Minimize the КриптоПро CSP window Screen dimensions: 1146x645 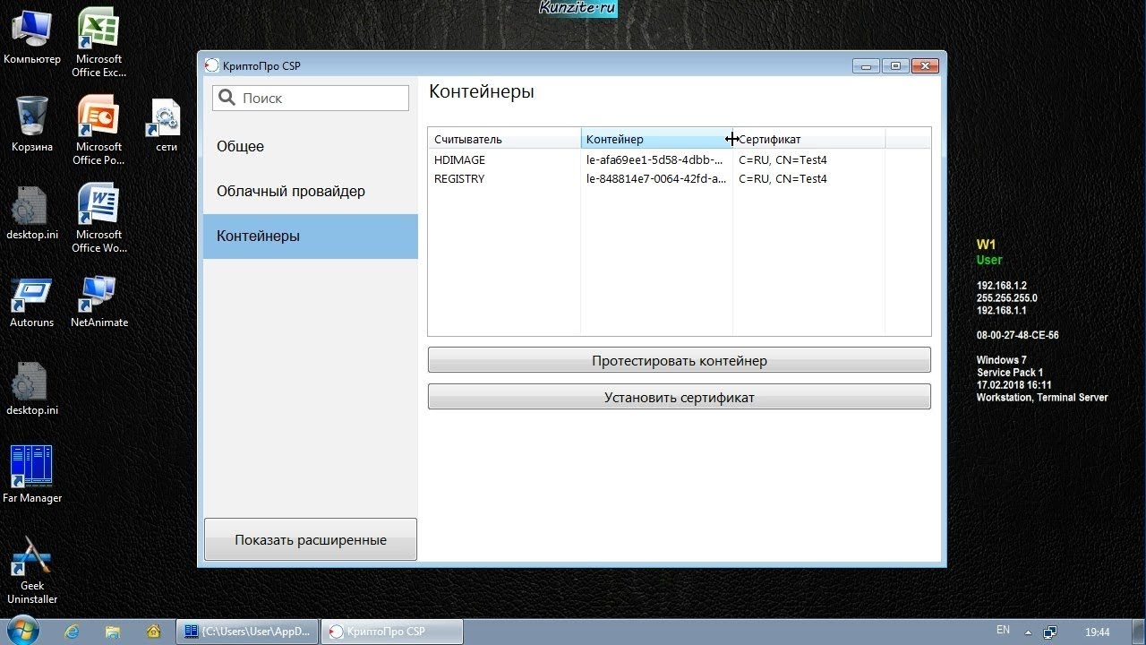[866, 65]
